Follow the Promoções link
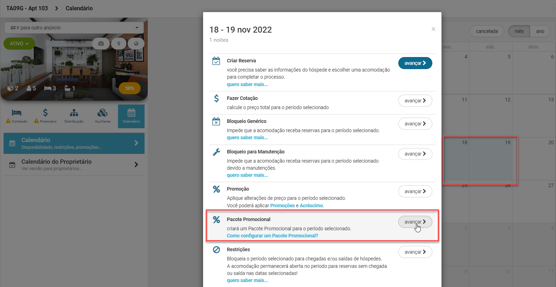This screenshot has width=556, height=287. pos(282,206)
